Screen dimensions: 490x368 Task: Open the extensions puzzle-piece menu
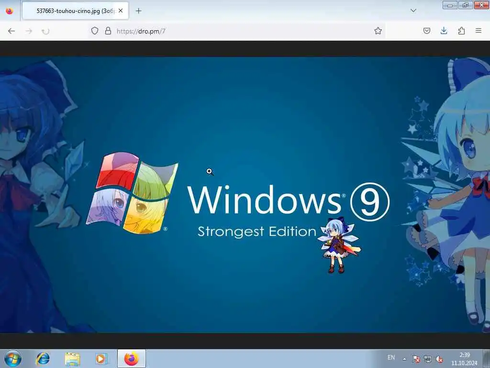(x=461, y=31)
